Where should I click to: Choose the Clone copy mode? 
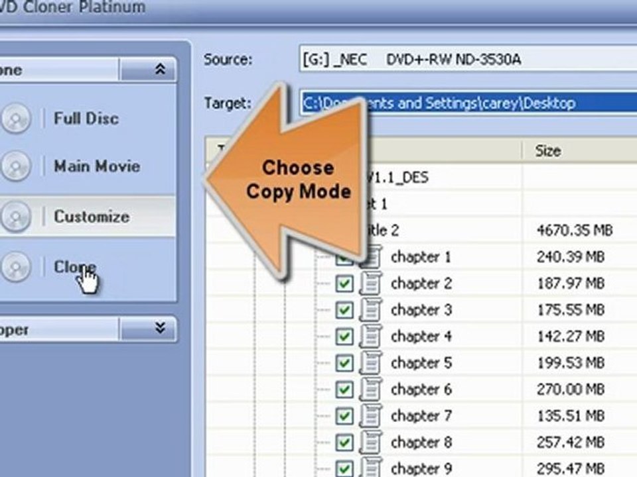(x=75, y=267)
